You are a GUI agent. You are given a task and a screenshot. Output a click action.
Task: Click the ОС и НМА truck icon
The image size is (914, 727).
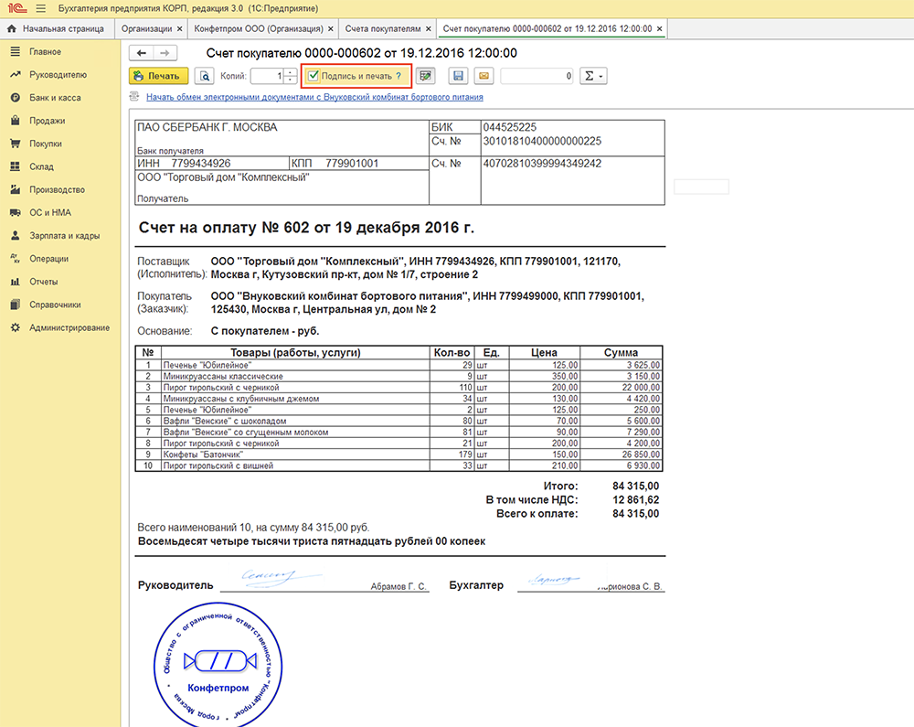coord(16,213)
